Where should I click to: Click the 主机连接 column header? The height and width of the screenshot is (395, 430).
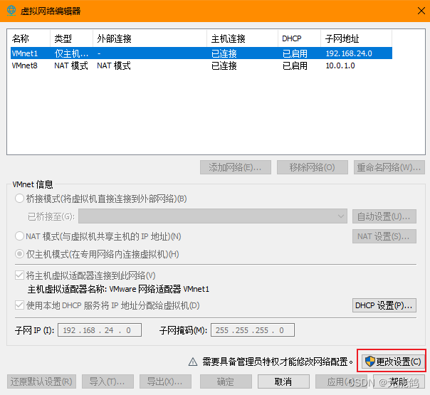click(x=242, y=38)
